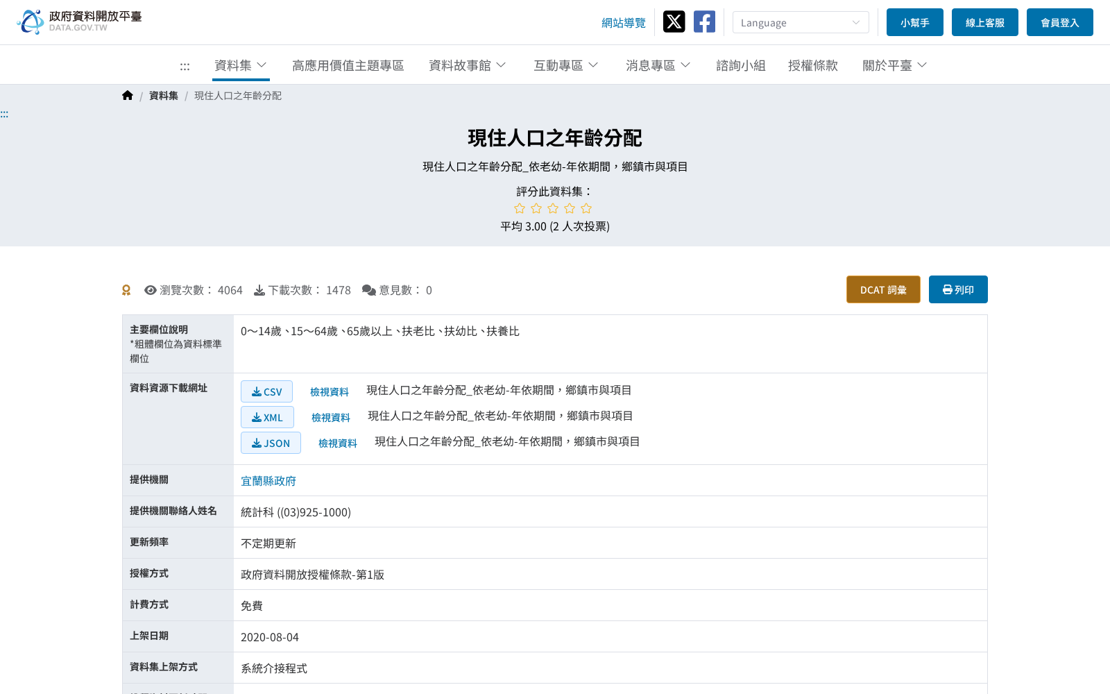
Task: Click the 主要欄位說明 row header
Action: click(x=178, y=344)
